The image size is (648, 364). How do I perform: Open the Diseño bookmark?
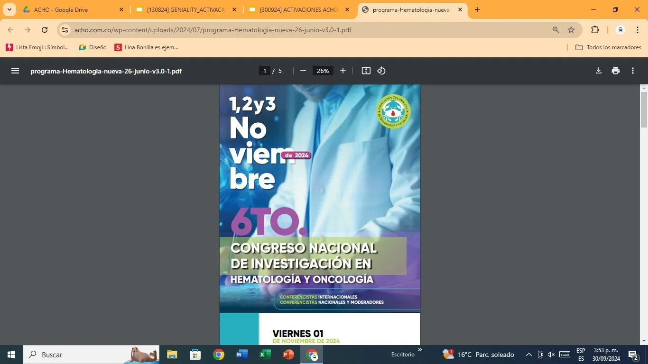93,47
